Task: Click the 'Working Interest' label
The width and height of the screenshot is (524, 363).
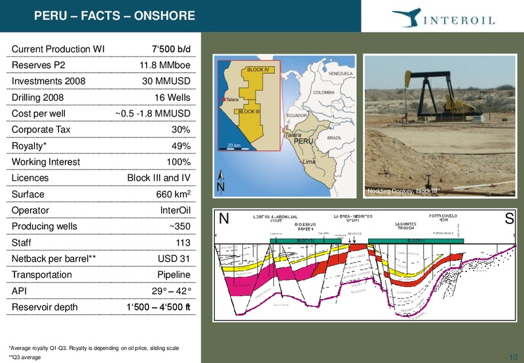Action: pos(46,162)
